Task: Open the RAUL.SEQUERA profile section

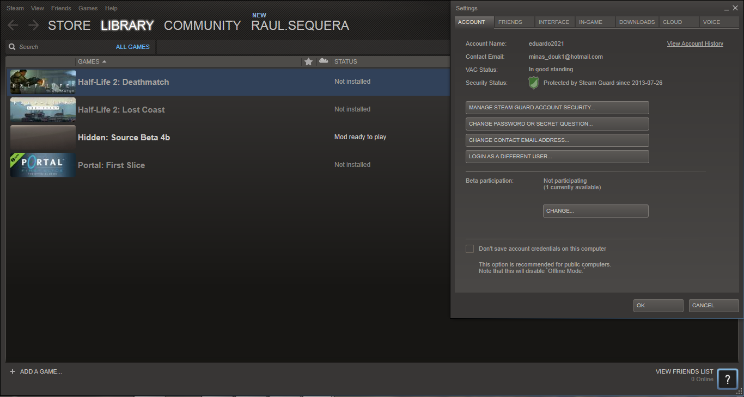Action: pyautogui.click(x=300, y=26)
